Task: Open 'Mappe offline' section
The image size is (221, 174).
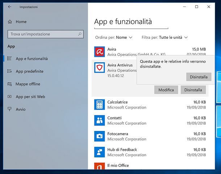Action: [x=28, y=84]
